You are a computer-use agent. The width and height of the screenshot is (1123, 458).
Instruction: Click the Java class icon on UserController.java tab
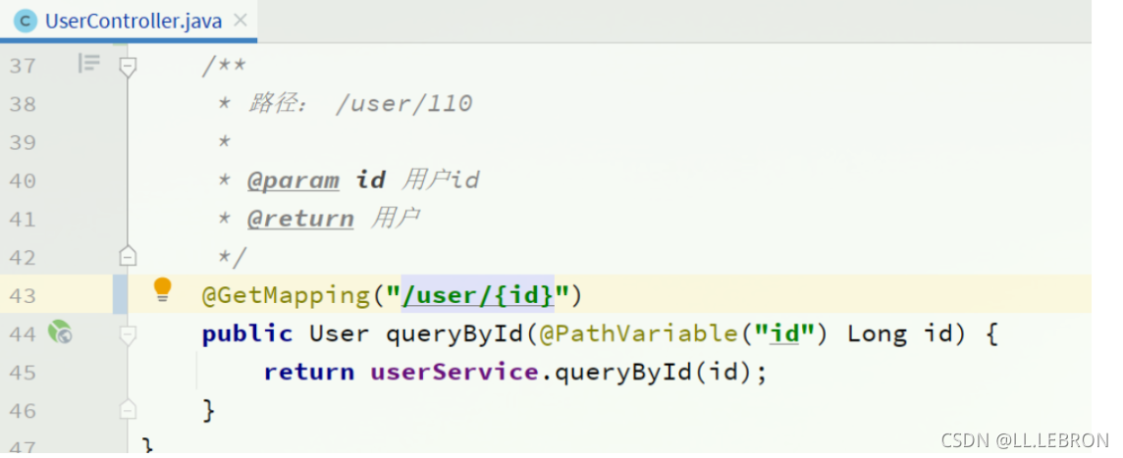coord(26,21)
